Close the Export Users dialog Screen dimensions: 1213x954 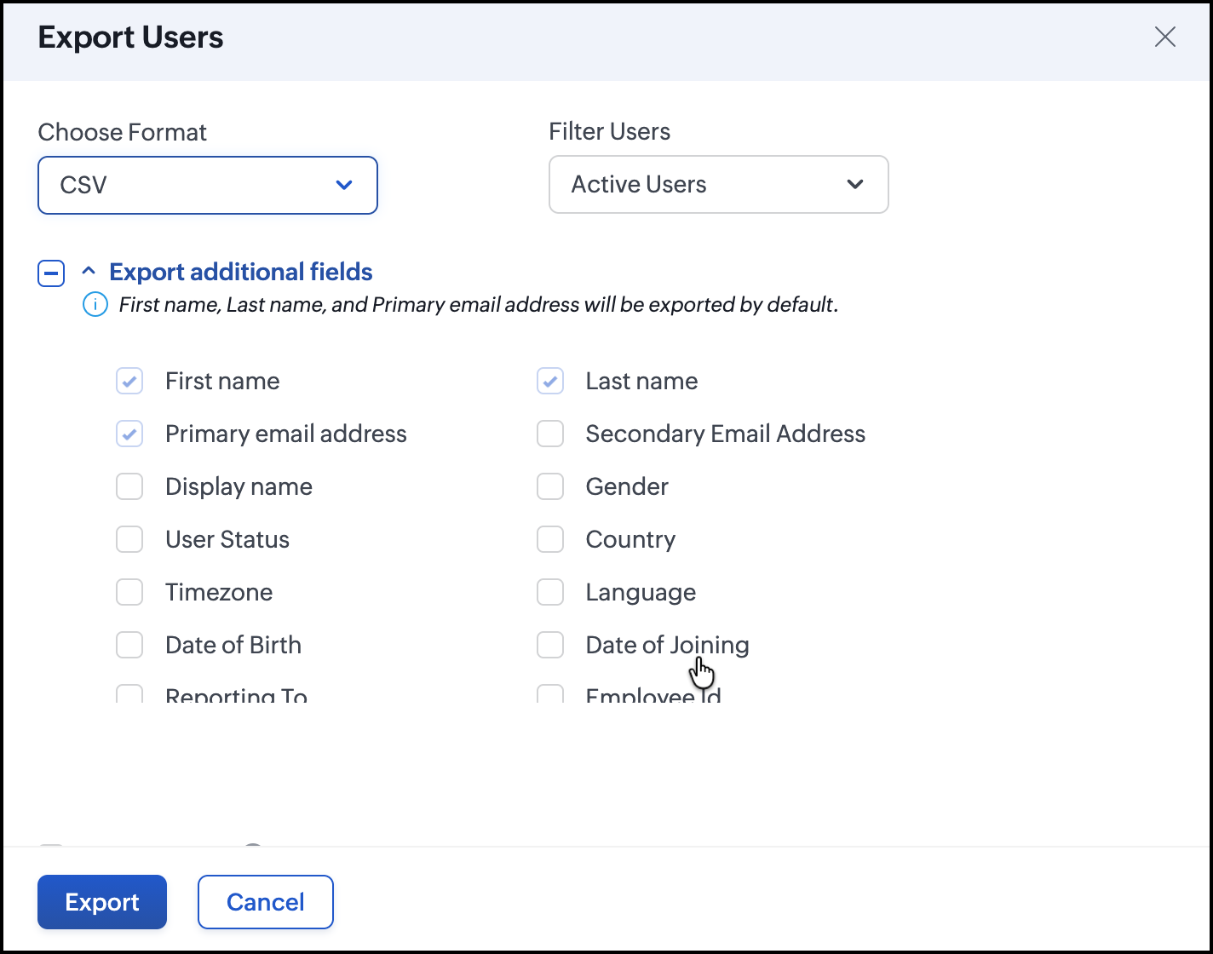tap(1164, 37)
